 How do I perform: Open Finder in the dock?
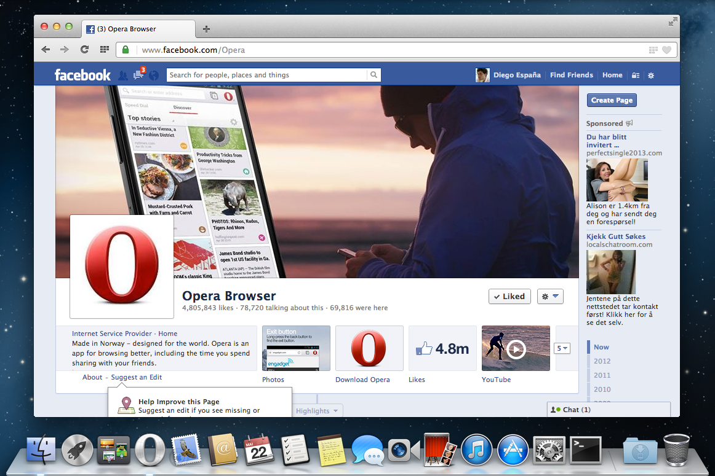pyautogui.click(x=41, y=450)
